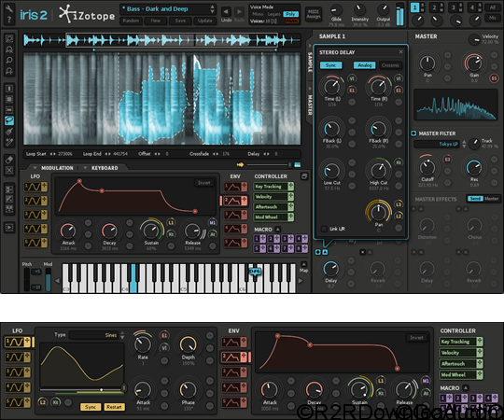The image size is (504, 420).
Task: Click the red PANIC button
Action: (292, 21)
